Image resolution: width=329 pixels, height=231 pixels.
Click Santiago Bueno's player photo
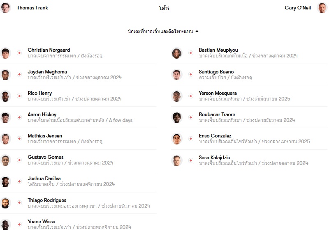[x=177, y=75]
